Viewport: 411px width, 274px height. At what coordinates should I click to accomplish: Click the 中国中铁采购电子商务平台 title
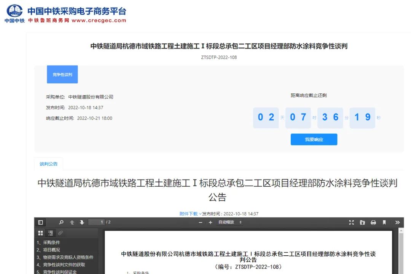(x=77, y=11)
